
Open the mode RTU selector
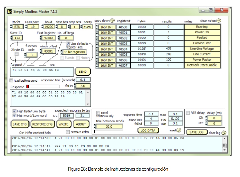[x=18, y=27]
